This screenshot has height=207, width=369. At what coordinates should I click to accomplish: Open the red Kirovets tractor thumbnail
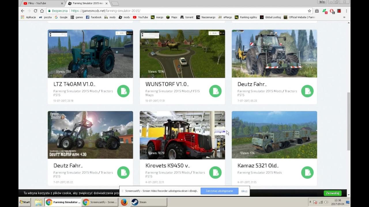pos(182,135)
